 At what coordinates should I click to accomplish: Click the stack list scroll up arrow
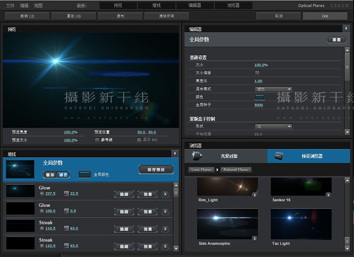(176, 185)
